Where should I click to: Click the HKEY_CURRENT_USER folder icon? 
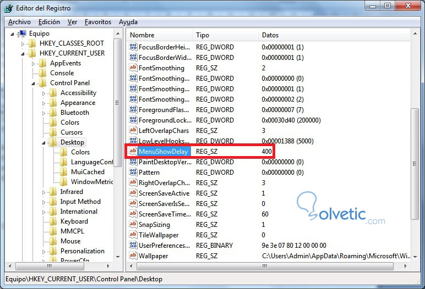(x=32, y=53)
